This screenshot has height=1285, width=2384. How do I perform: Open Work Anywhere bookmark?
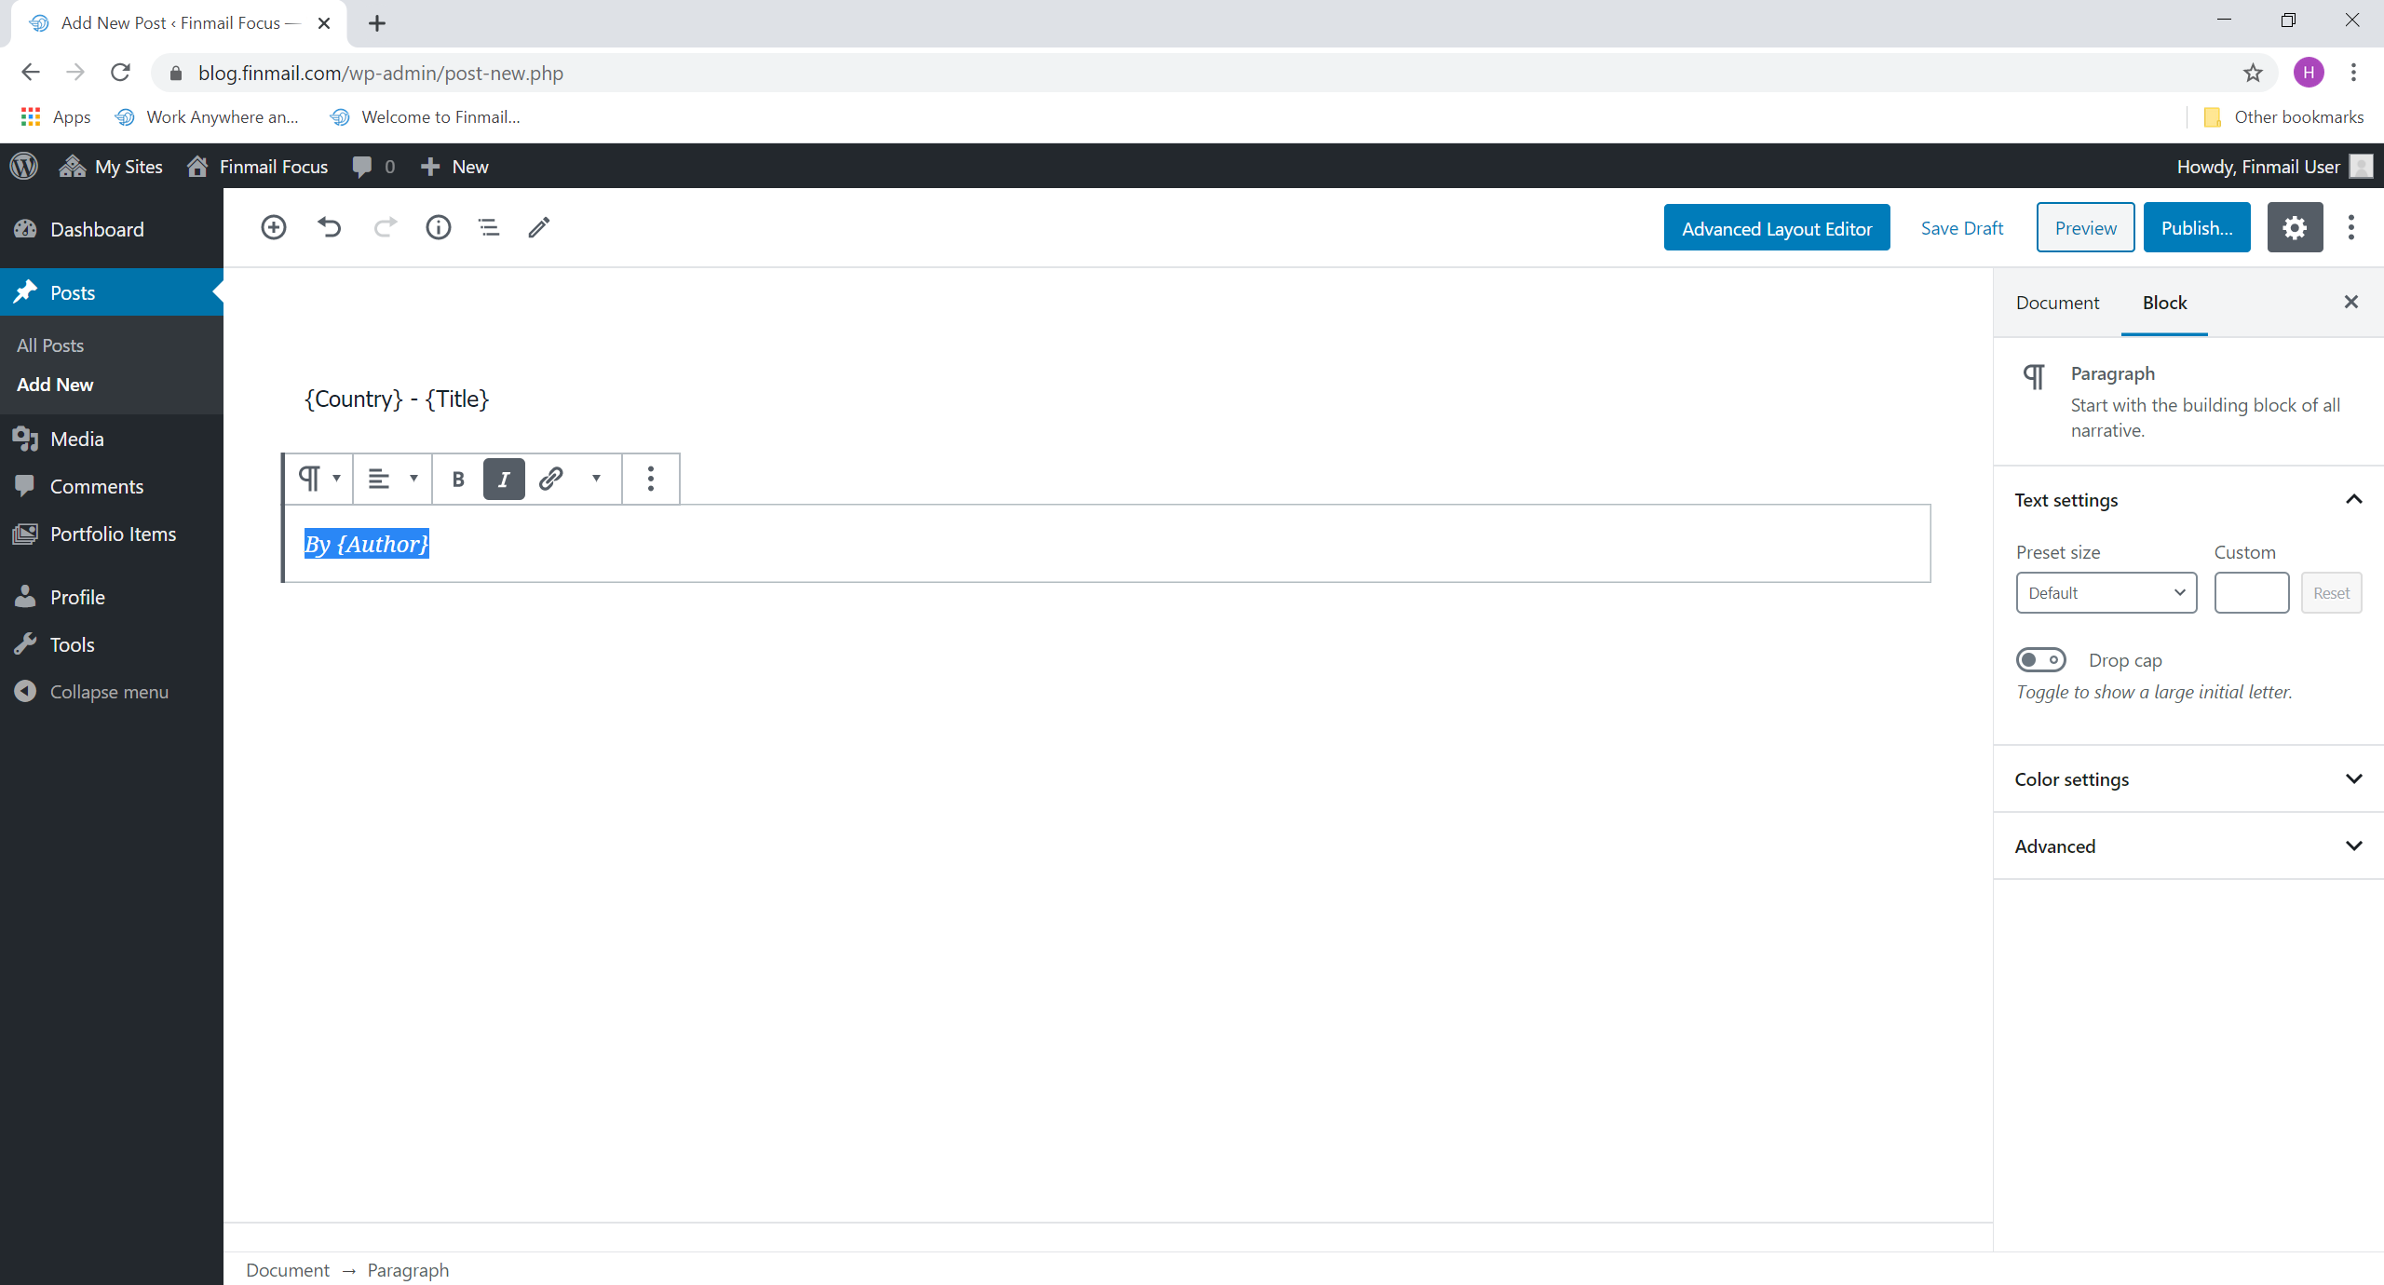[206, 116]
